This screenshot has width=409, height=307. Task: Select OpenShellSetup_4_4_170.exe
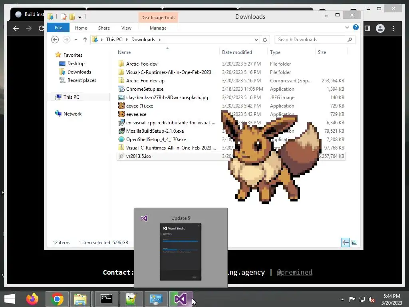156,140
